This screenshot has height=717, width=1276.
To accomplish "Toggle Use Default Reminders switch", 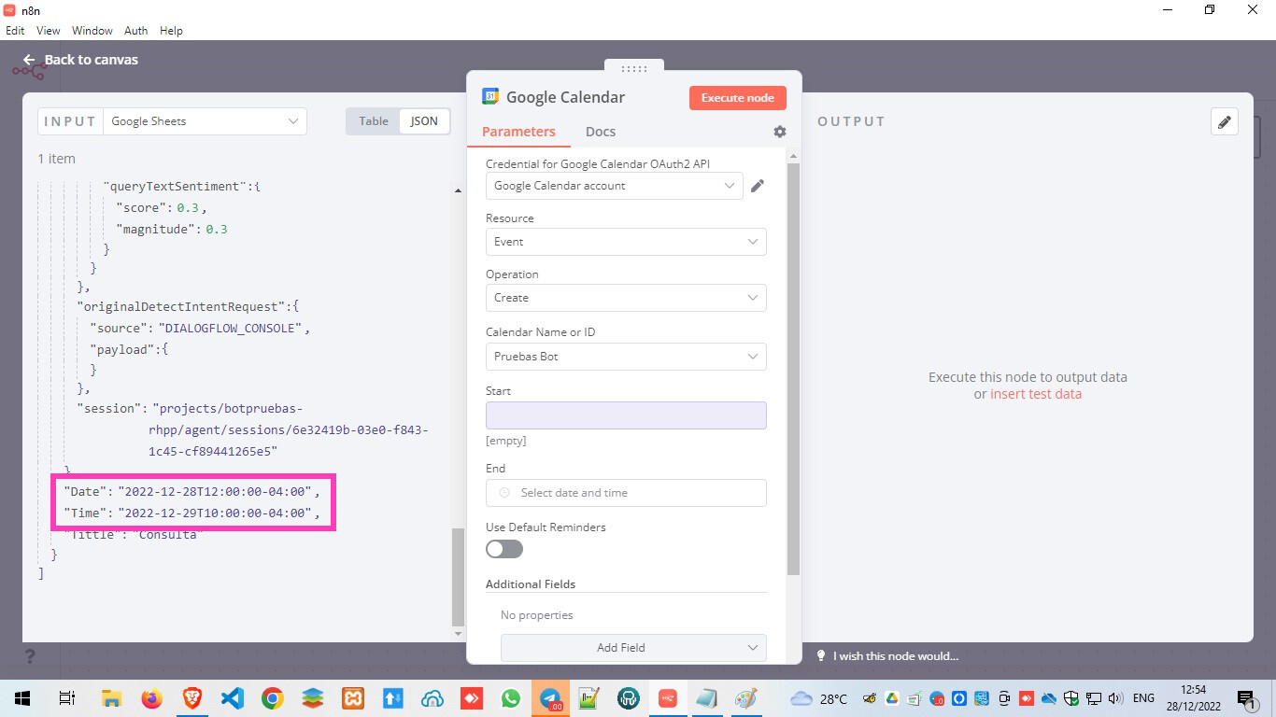I will (x=504, y=549).
